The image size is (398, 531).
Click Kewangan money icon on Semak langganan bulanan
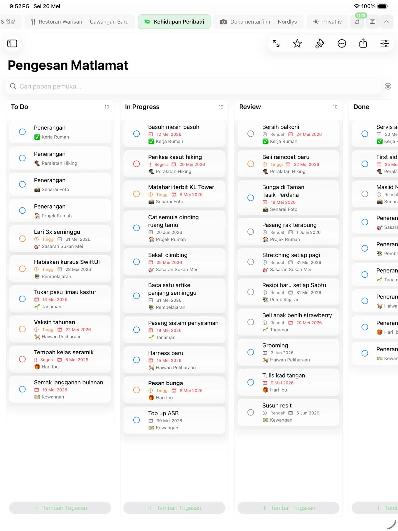pyautogui.click(x=37, y=397)
